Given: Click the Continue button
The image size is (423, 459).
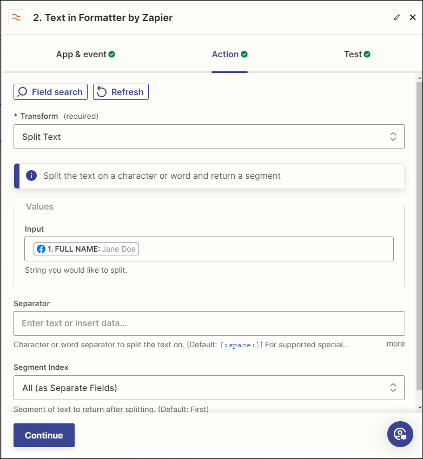Looking at the screenshot, I should (44, 435).
